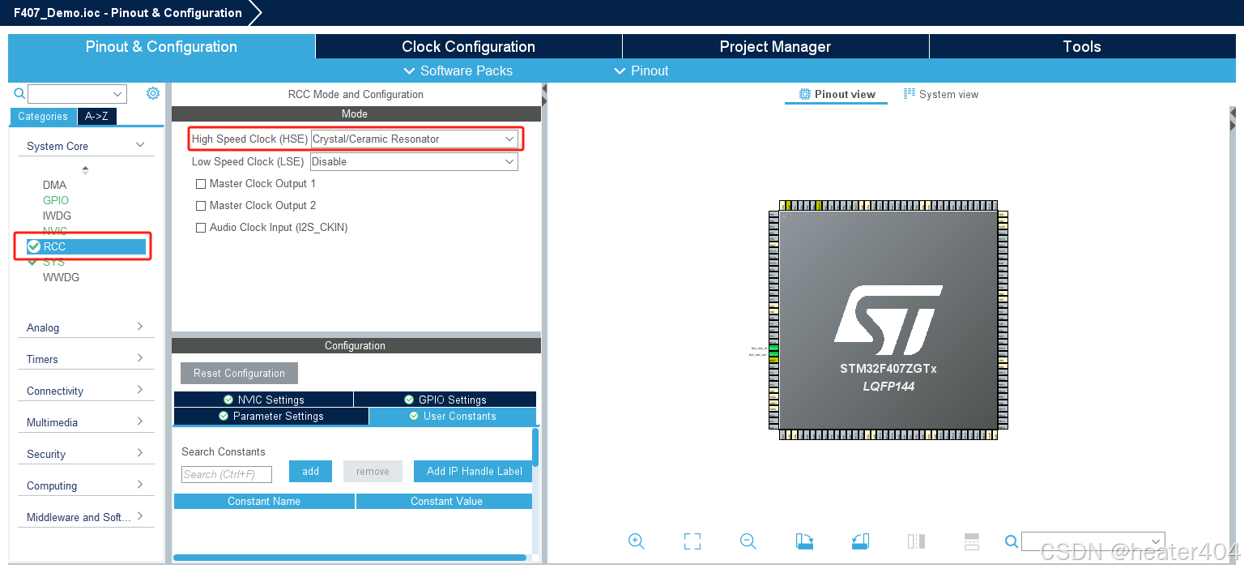Image resolution: width=1244 pixels, height=573 pixels.
Task: Select the User Constants tab
Action: (x=453, y=416)
